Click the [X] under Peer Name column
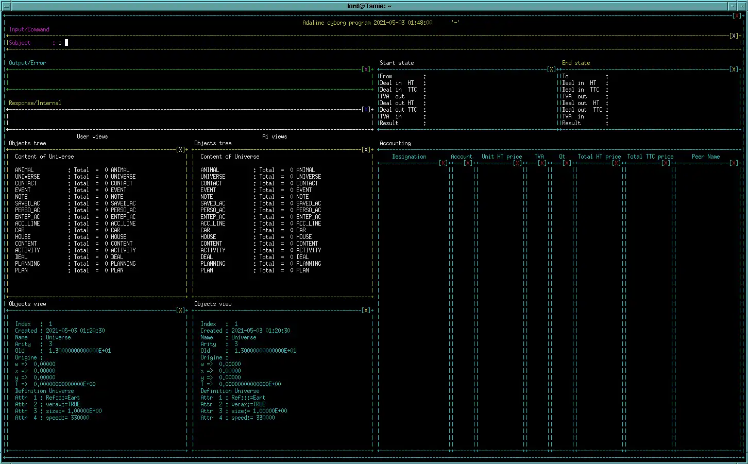The width and height of the screenshot is (748, 464). pos(734,163)
